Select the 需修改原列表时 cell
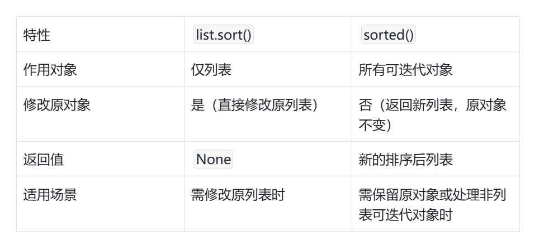This screenshot has height=245, width=544. (x=238, y=195)
